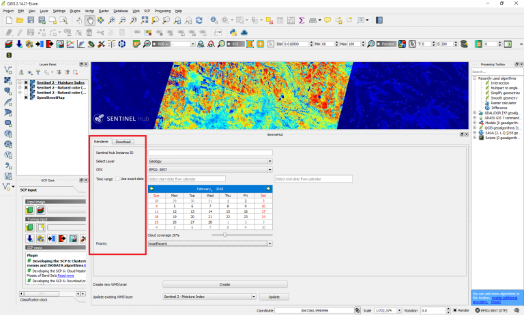Click the Zoom Full extent icon

(x=145, y=20)
